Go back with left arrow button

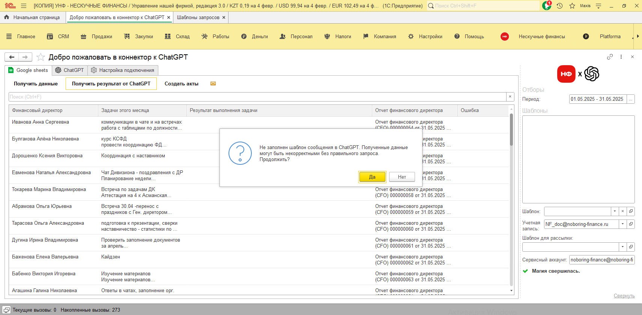coord(12,57)
